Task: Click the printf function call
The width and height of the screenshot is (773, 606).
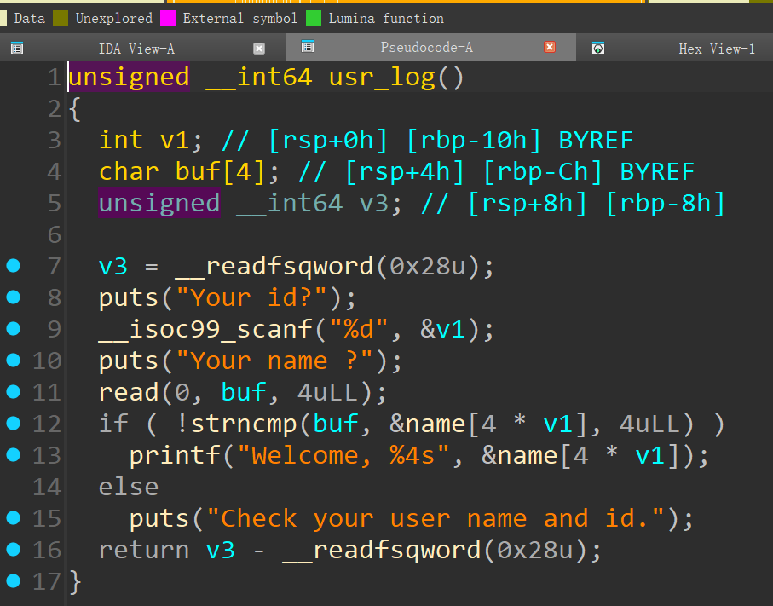Action: [x=175, y=456]
